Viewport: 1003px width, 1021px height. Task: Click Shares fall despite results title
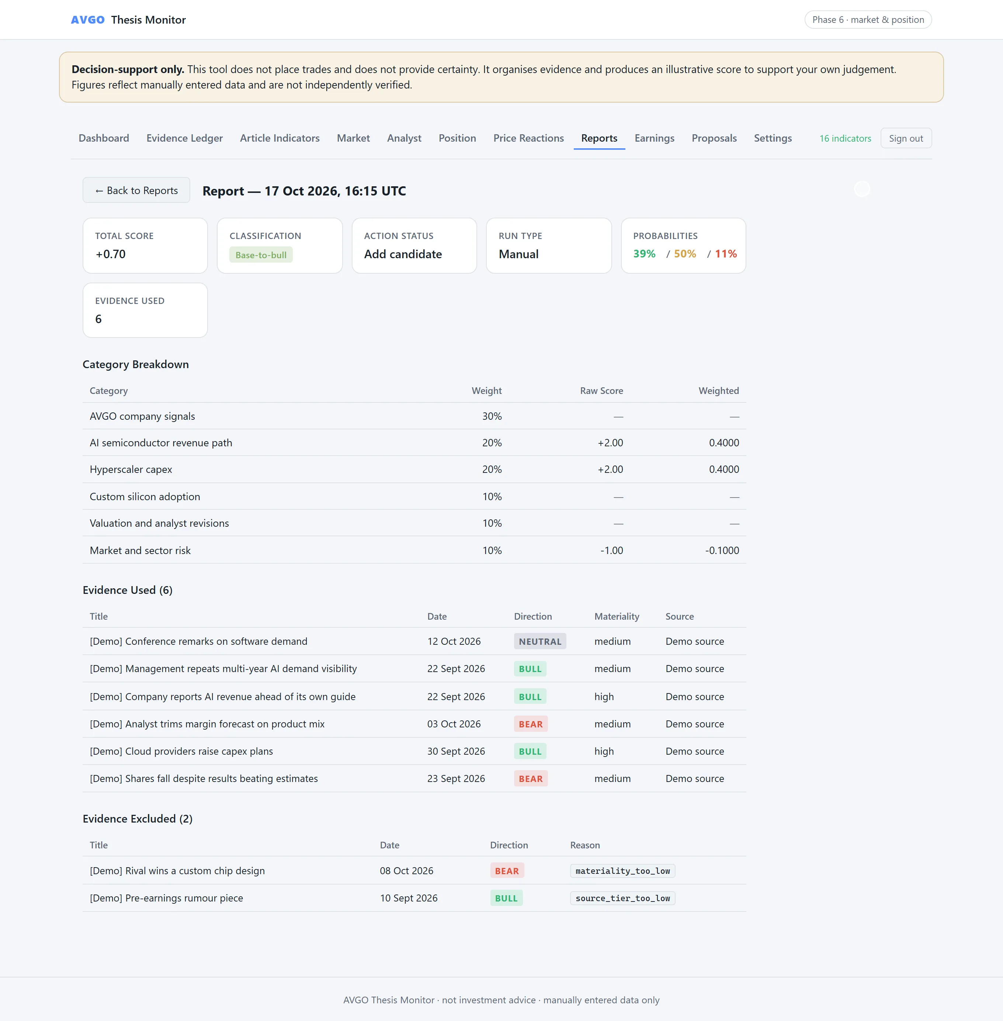[204, 779]
